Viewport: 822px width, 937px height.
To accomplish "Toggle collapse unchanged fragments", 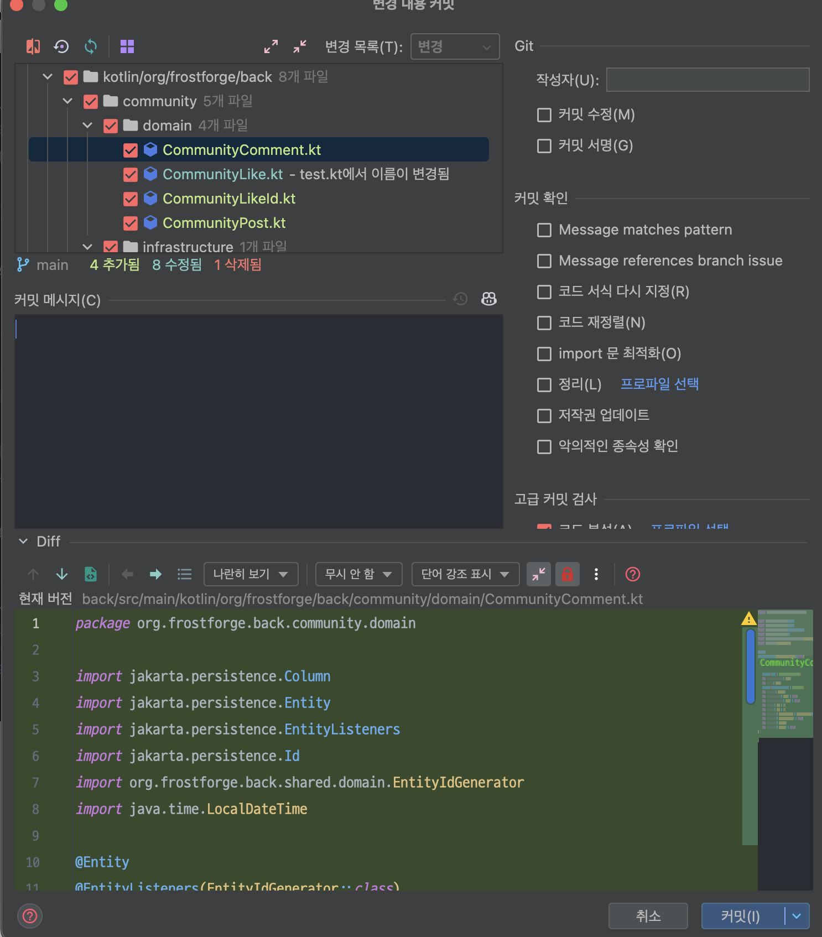I will (x=539, y=574).
